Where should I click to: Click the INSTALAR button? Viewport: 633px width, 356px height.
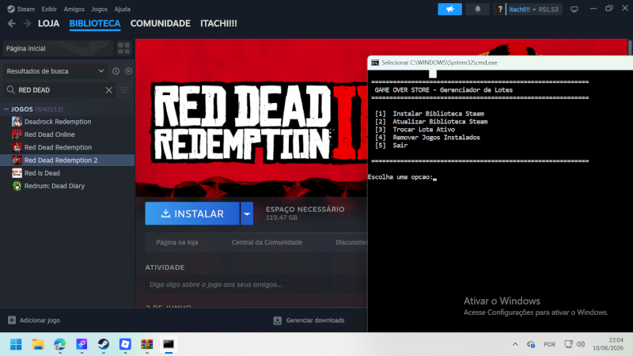click(x=192, y=214)
